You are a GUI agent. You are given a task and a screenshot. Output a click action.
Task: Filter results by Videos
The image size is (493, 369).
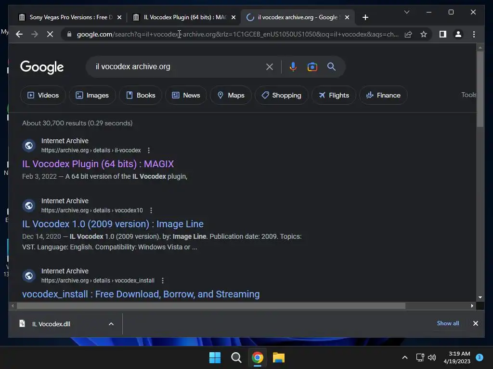(43, 95)
